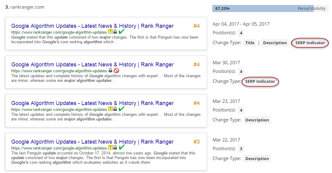Click the green checkmark icon in the Mar 23, 2017 result
Viewport: 332px width, 173px height.
[x=122, y=109]
